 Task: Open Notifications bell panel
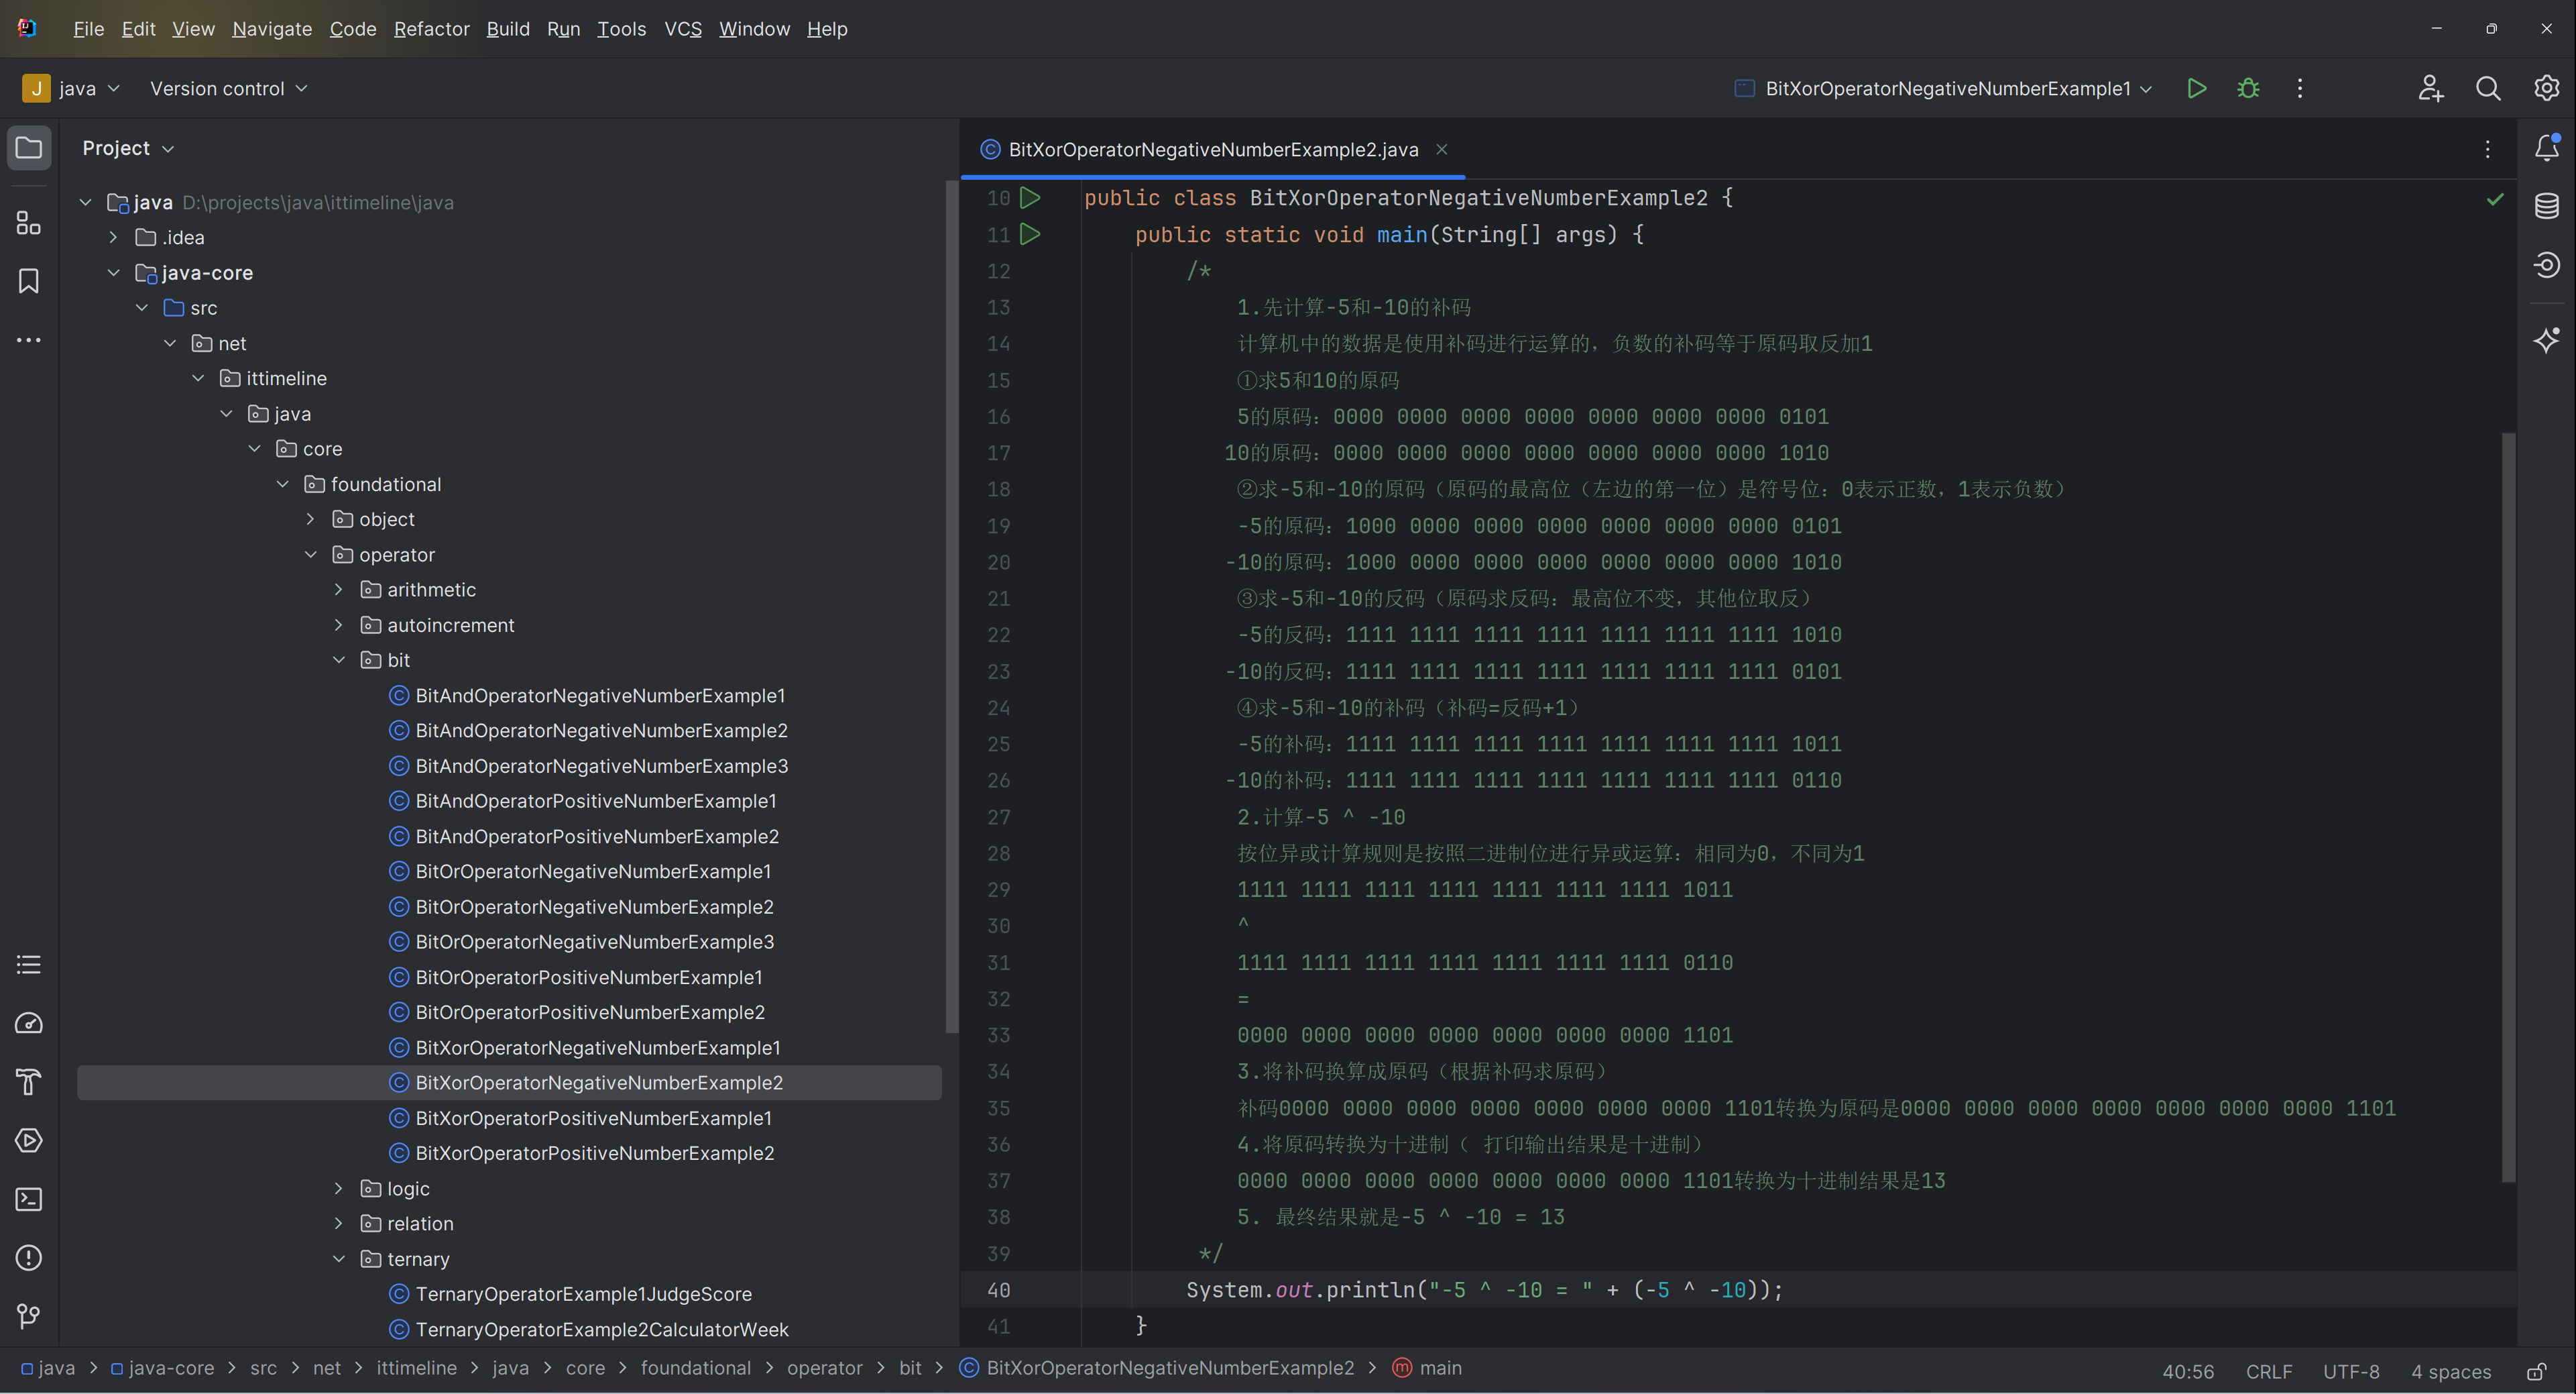coord(2547,148)
